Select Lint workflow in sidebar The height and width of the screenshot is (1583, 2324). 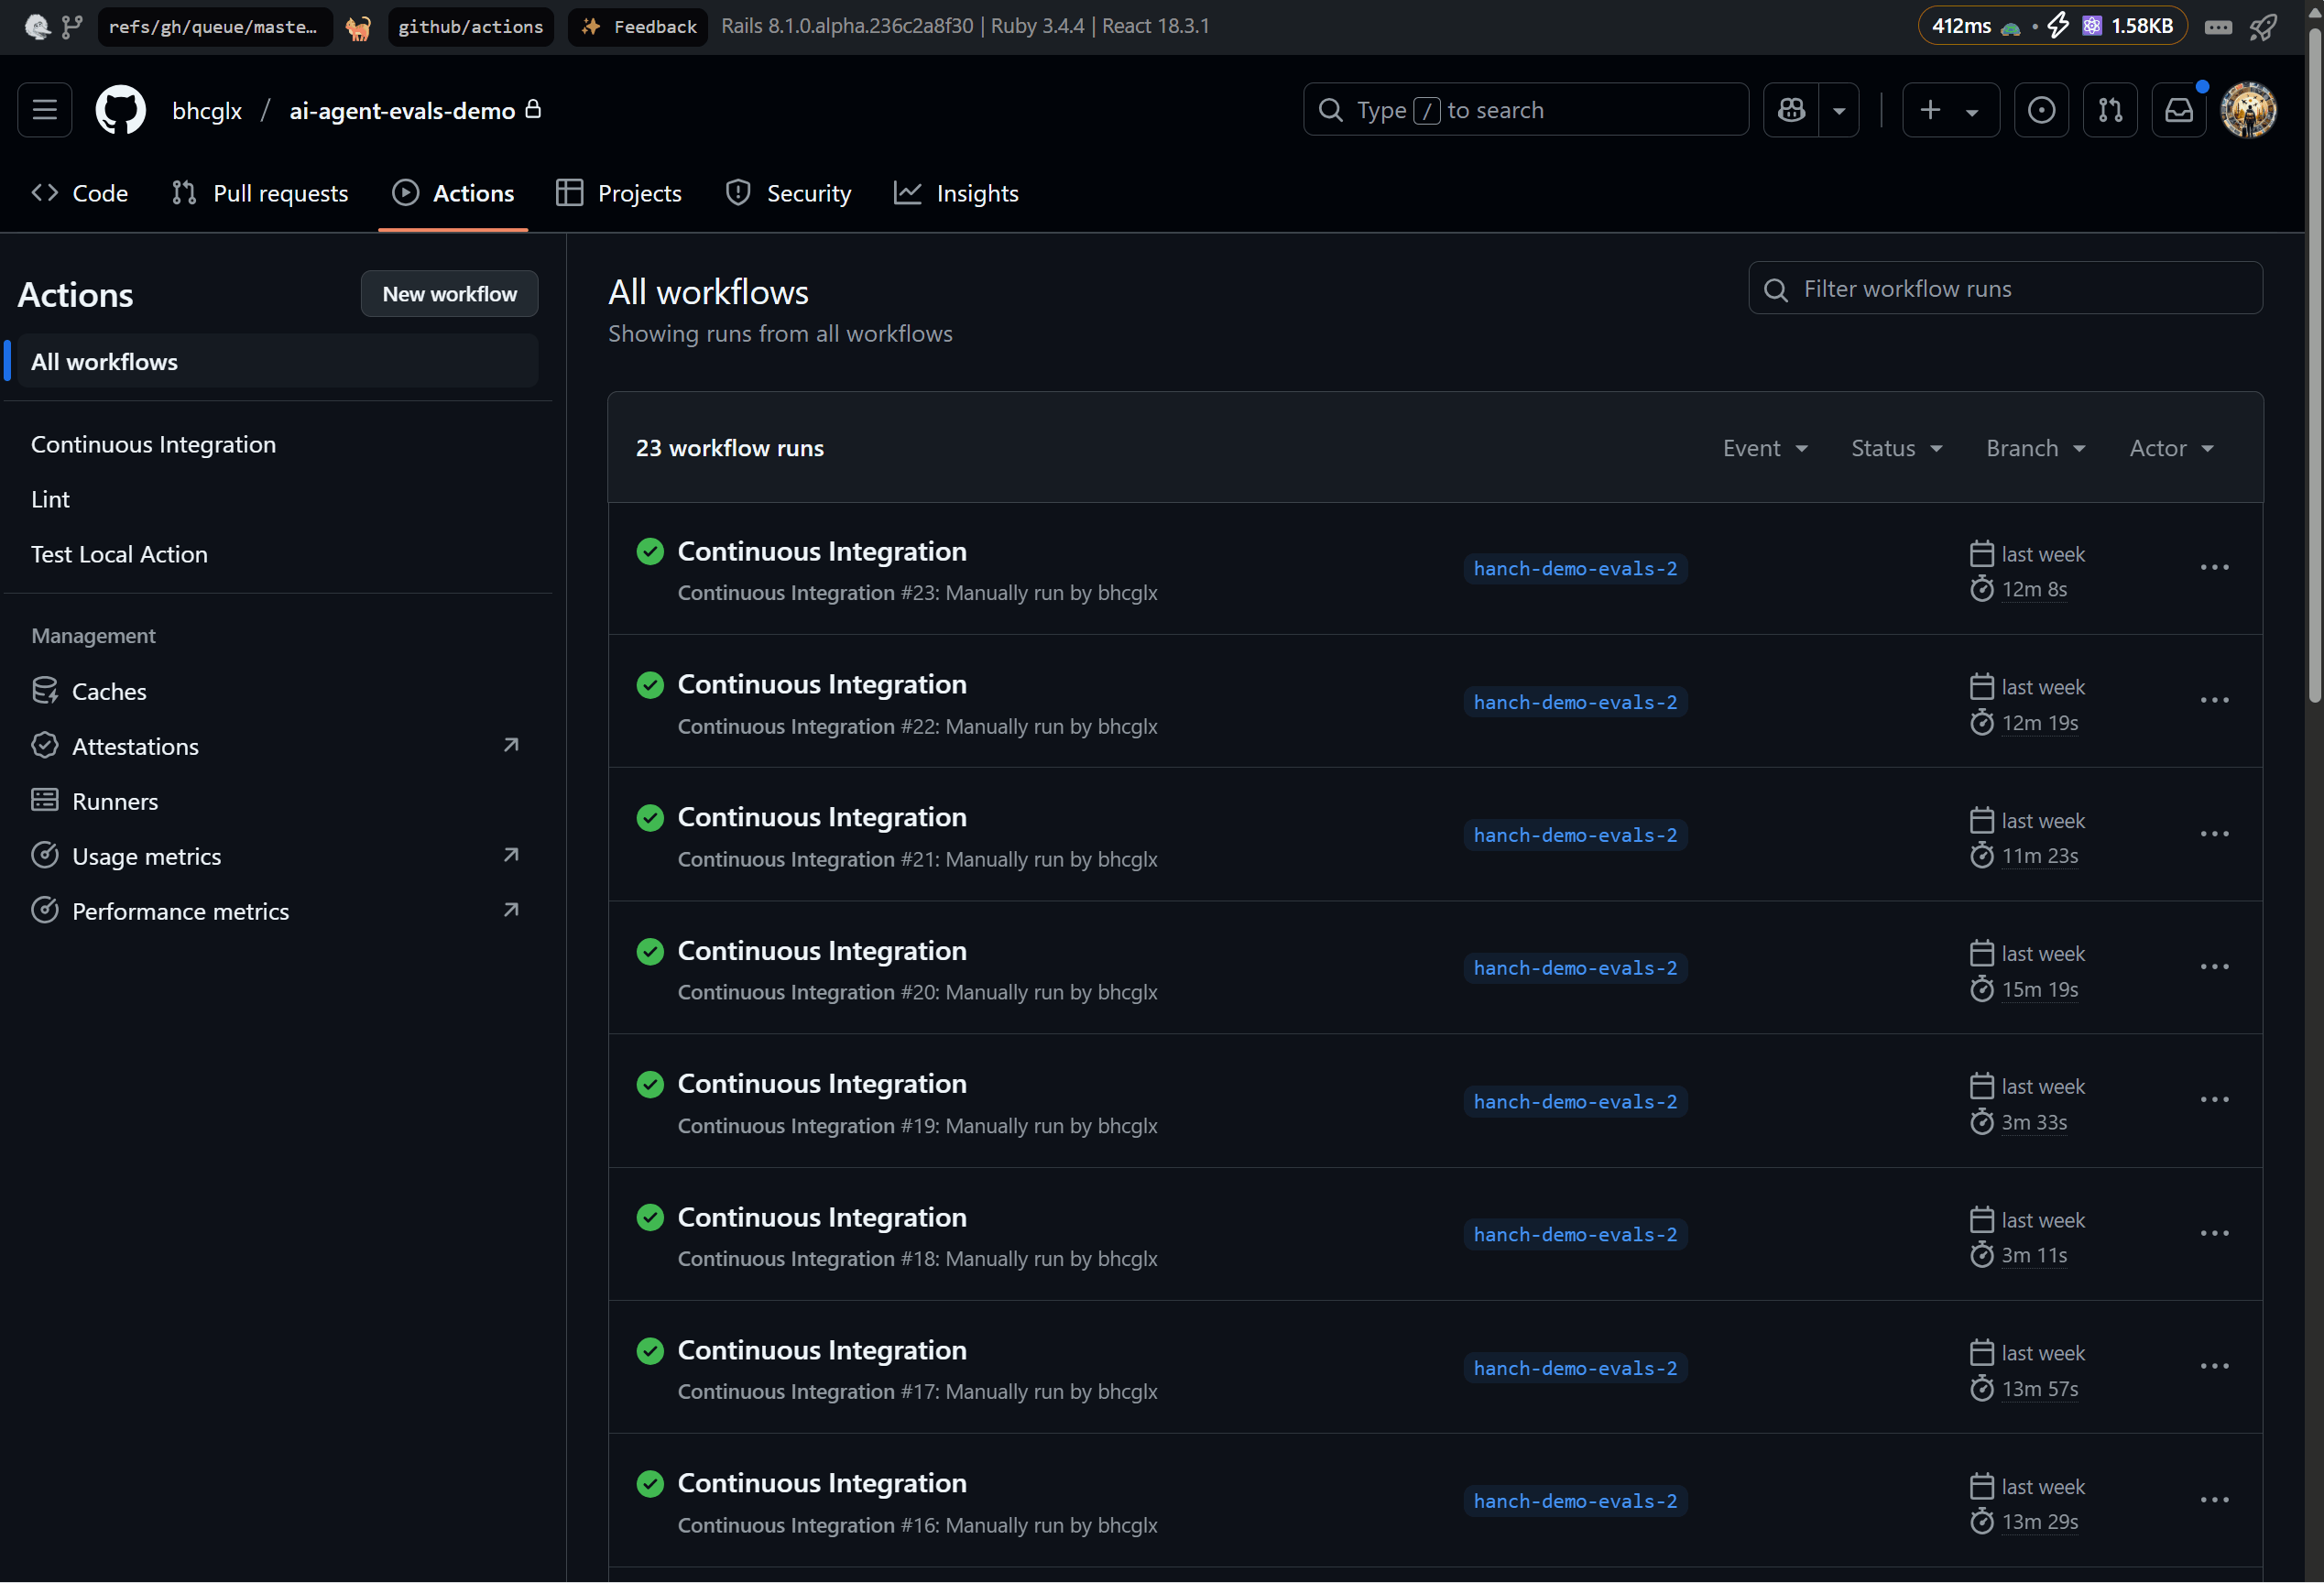[x=50, y=499]
